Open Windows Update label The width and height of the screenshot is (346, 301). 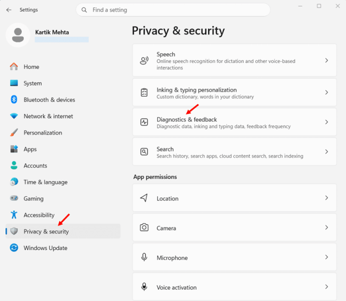45,248
